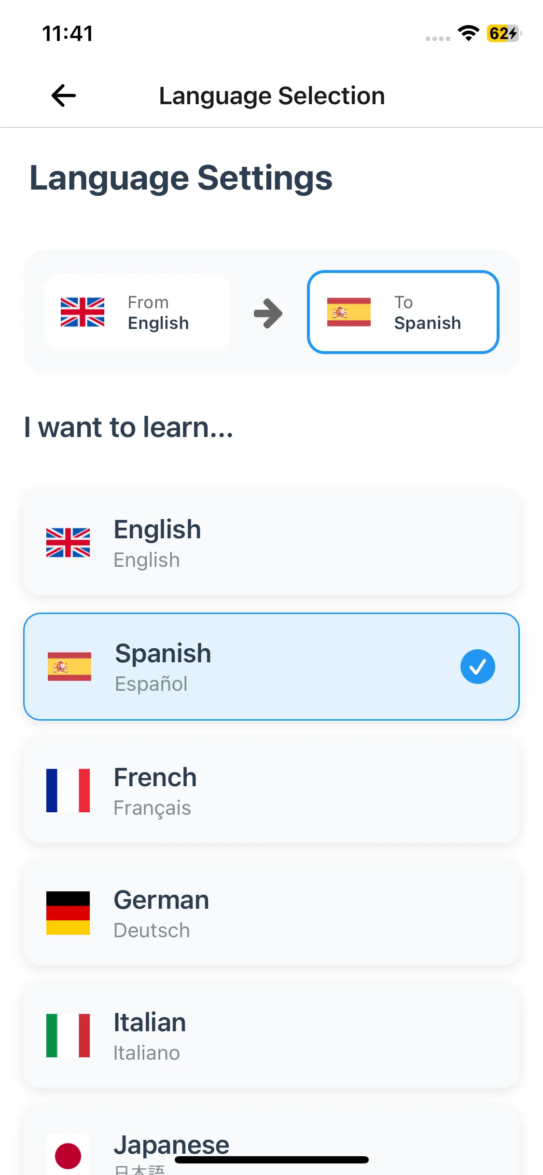The width and height of the screenshot is (543, 1175).
Task: Tap the Spain flag in To card
Action: click(349, 312)
